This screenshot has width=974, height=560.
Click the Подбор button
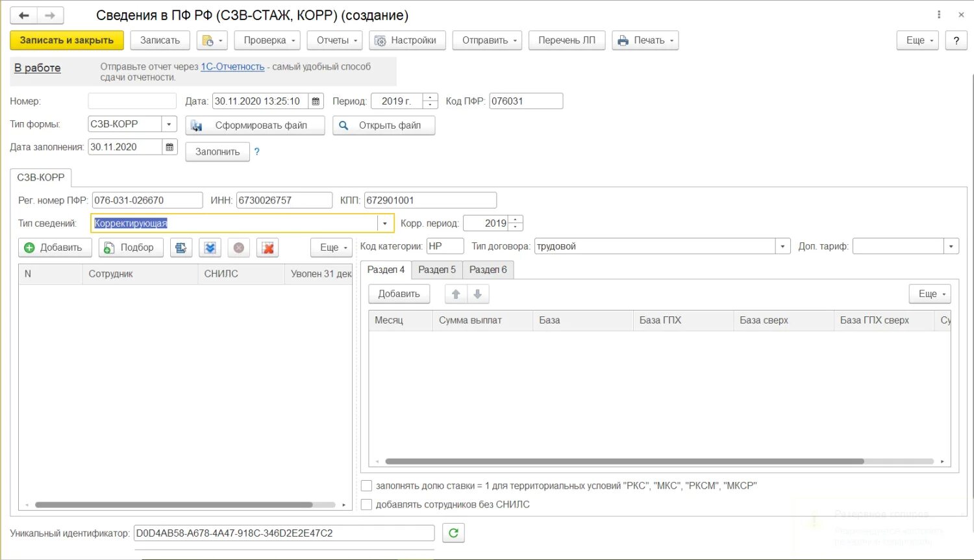[x=131, y=248]
